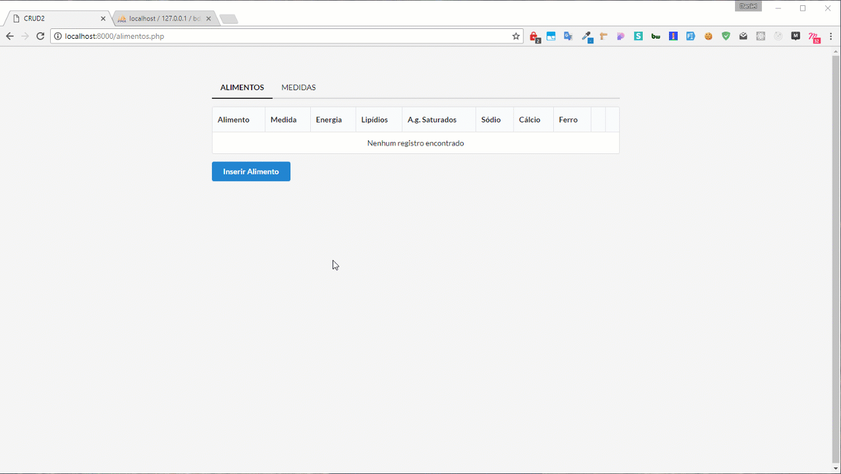The height and width of the screenshot is (474, 841).
Task: Open the blue window-shaped extension icon
Action: click(x=551, y=36)
